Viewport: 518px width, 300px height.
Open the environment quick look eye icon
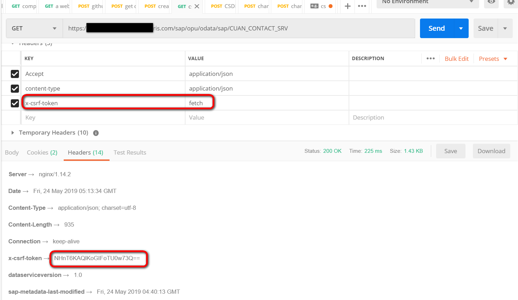coord(491,4)
